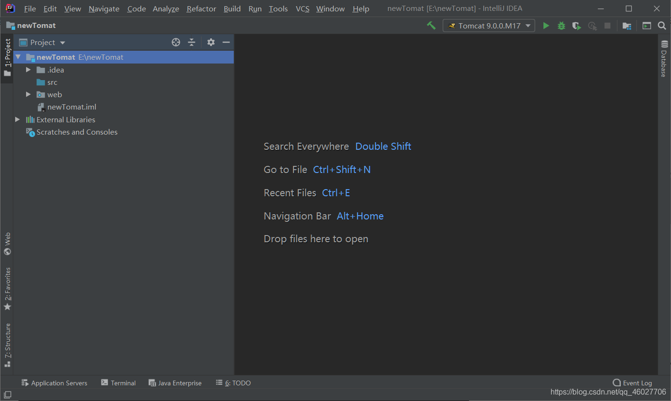Expand the web folder arrow

coord(28,94)
